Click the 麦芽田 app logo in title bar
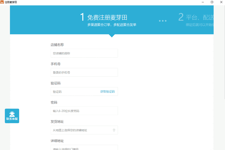The image size is (225, 150). (x=2, y=2)
